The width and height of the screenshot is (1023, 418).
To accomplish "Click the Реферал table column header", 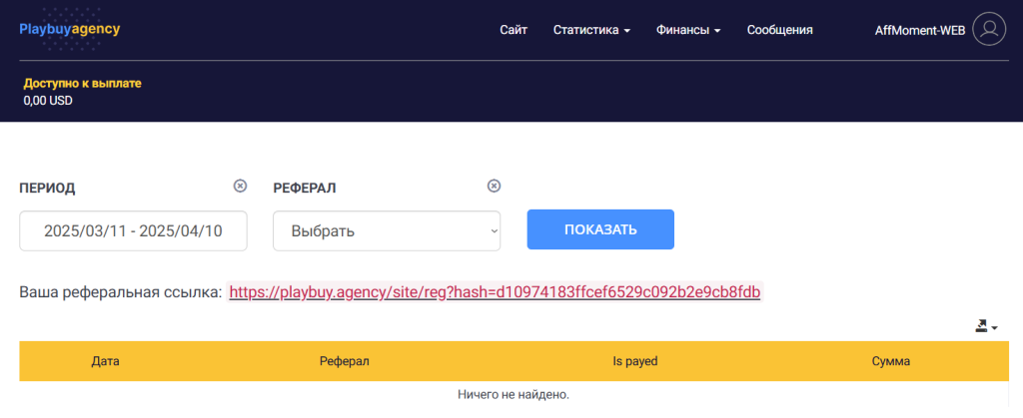I will pyautogui.click(x=345, y=361).
